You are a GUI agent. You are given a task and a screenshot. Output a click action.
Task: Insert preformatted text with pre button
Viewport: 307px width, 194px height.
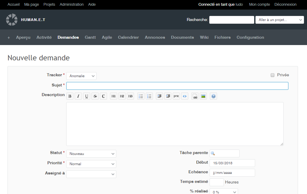click(176, 96)
